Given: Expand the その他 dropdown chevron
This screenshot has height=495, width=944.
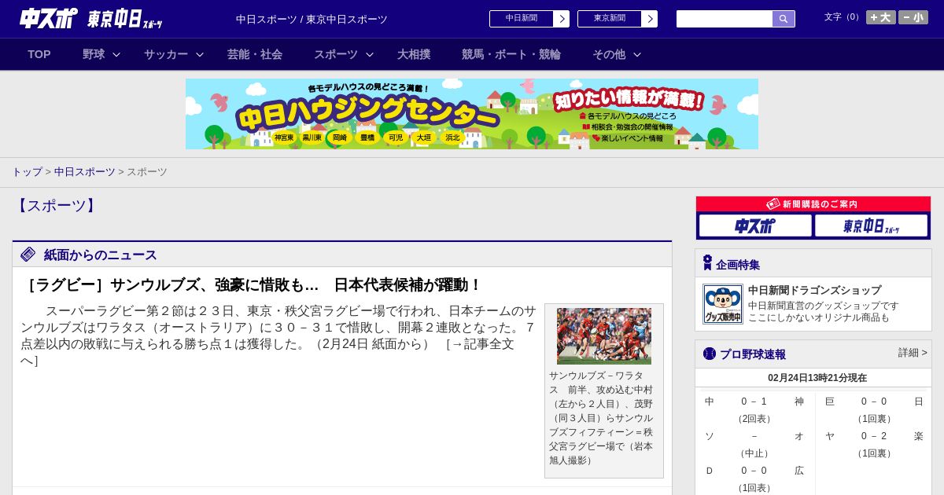Looking at the screenshot, I should [x=637, y=54].
